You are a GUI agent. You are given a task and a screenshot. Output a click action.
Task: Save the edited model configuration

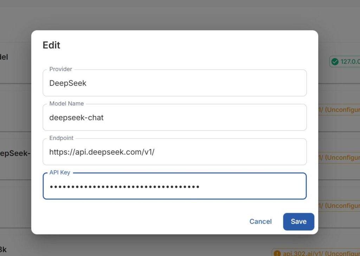(x=298, y=222)
